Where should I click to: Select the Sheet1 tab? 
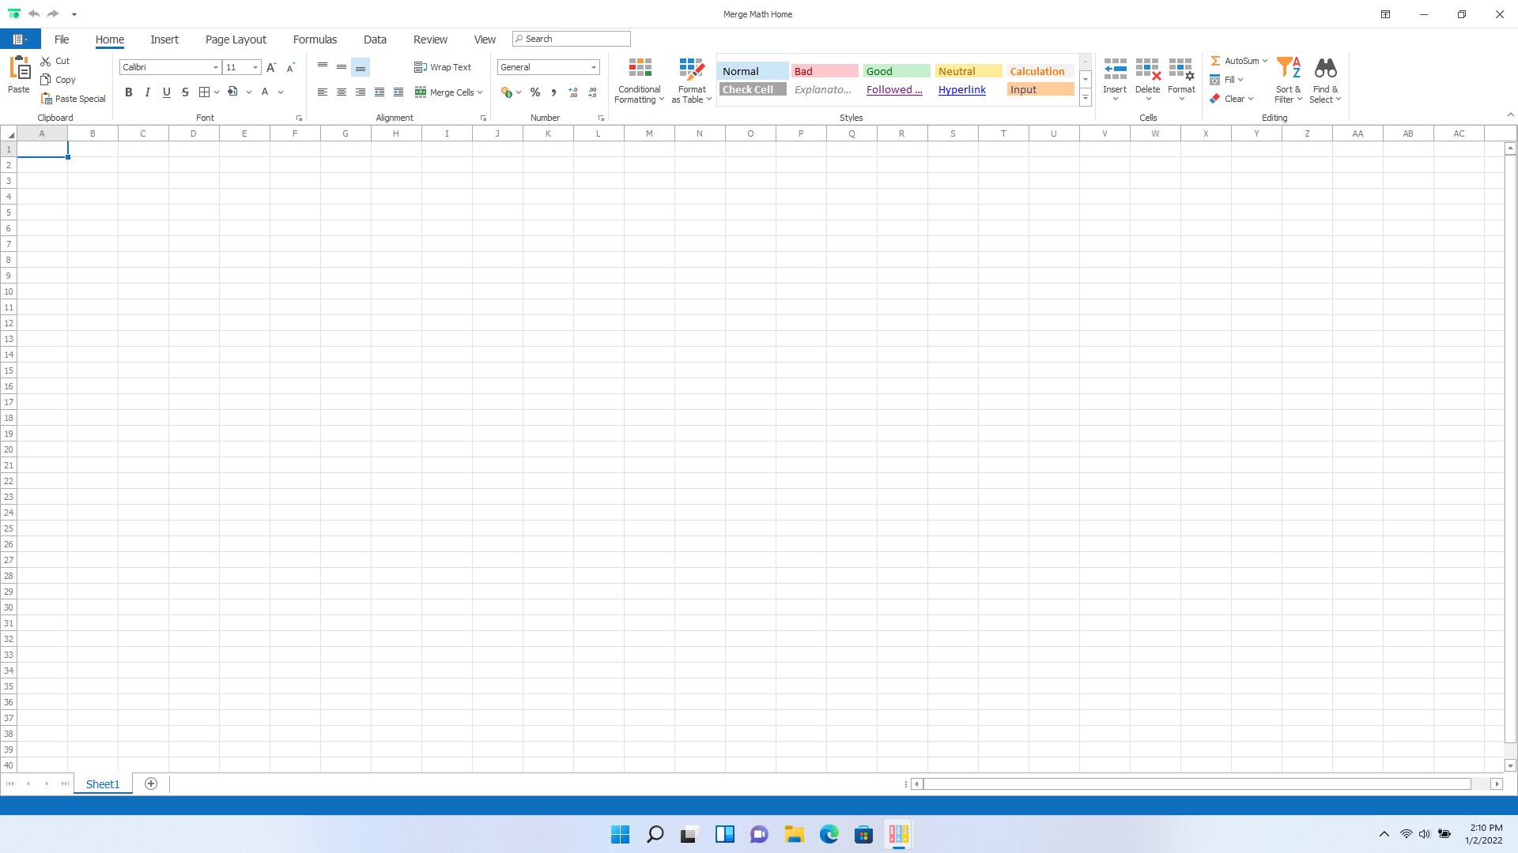pyautogui.click(x=103, y=784)
